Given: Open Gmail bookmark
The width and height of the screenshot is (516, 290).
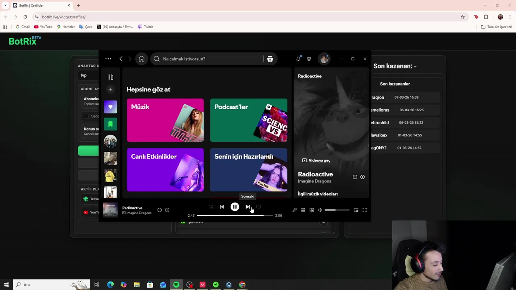Looking at the screenshot, I should (x=23, y=27).
